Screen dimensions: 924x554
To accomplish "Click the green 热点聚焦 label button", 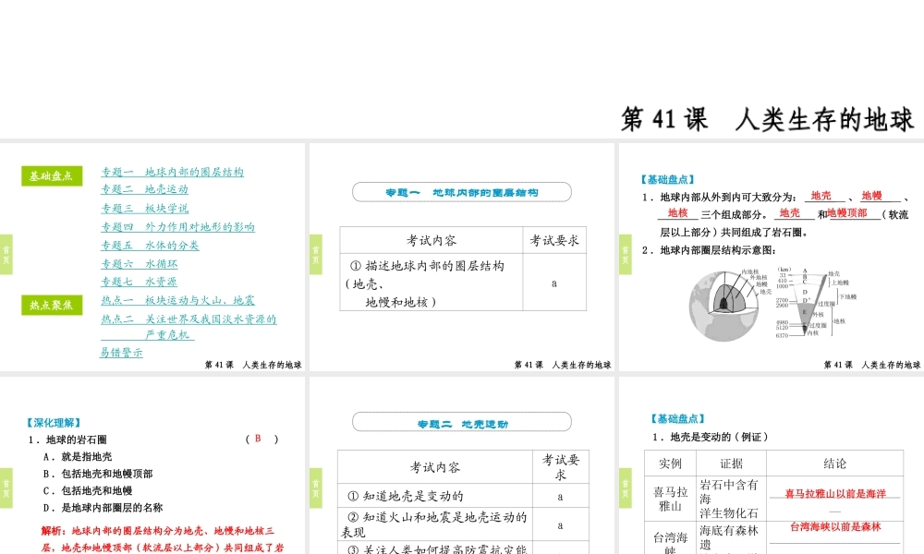I will click(x=52, y=305).
